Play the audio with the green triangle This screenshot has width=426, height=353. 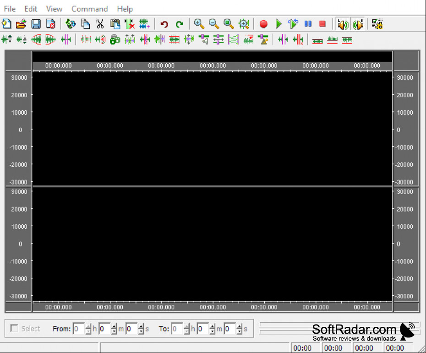point(279,24)
